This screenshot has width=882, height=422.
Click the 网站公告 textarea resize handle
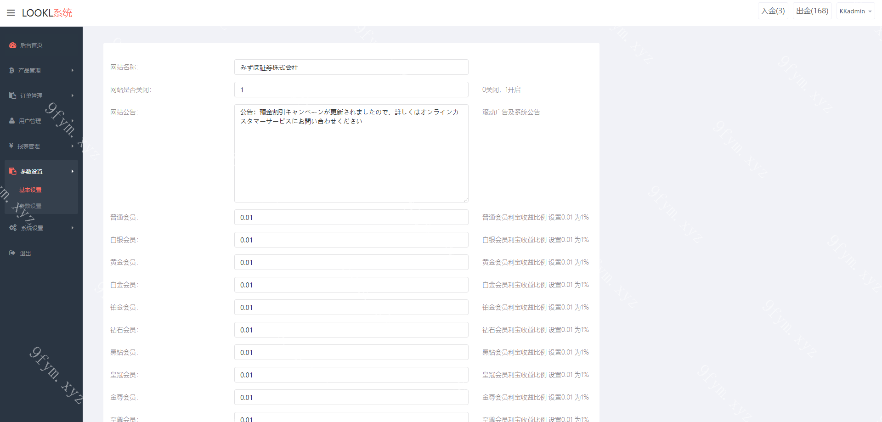click(465, 199)
